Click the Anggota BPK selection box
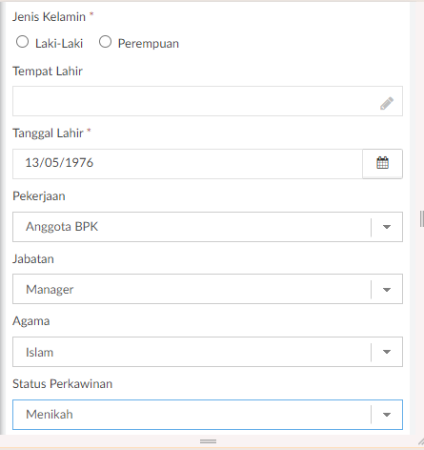 point(208,227)
